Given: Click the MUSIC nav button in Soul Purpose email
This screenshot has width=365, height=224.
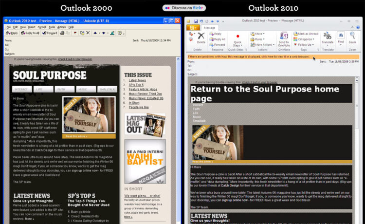Looking at the screenshot, I should 86,89.
